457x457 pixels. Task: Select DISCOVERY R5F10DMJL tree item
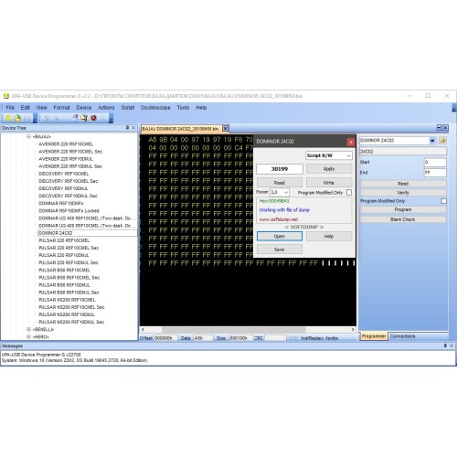point(63,188)
